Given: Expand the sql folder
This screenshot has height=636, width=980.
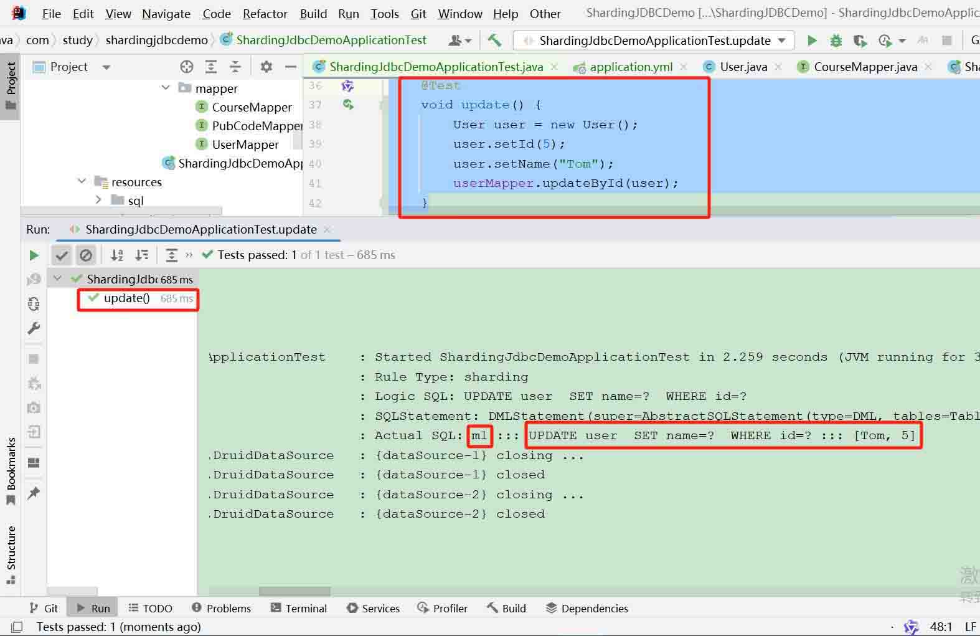Looking at the screenshot, I should click(98, 200).
